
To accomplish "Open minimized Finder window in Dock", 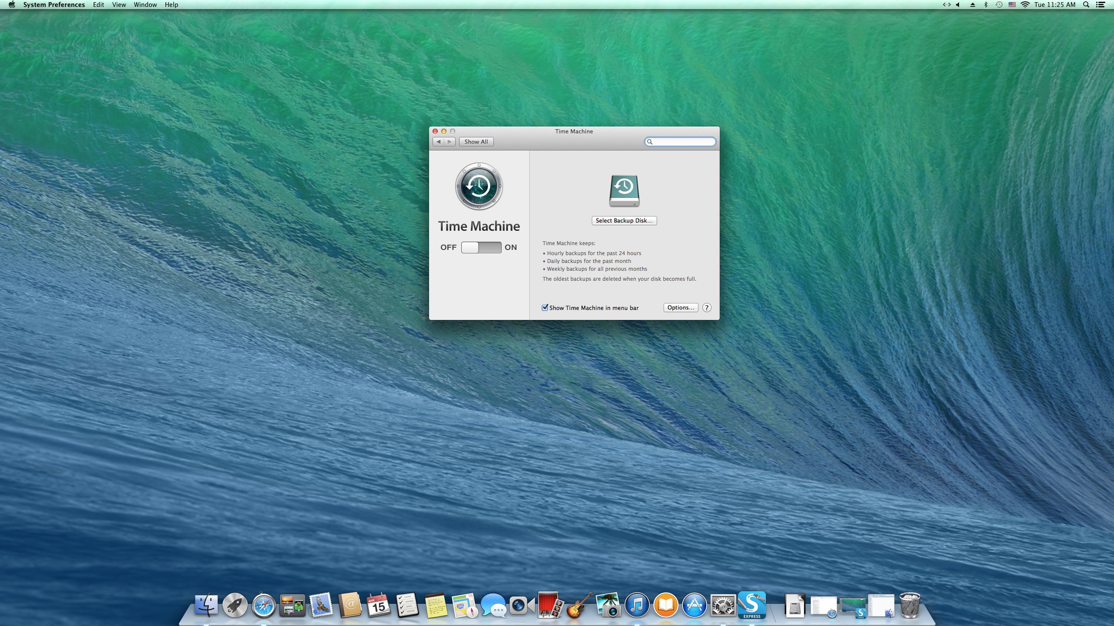I will click(881, 606).
